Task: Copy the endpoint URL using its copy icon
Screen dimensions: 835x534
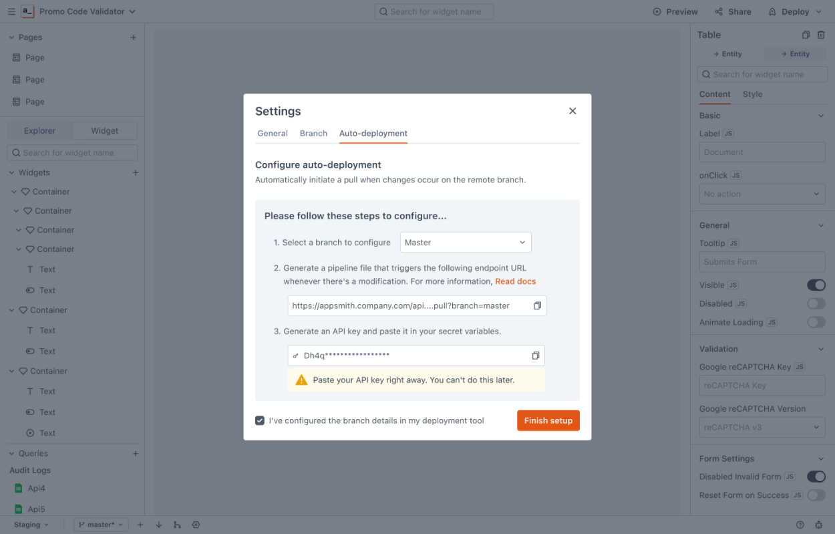Action: click(537, 305)
